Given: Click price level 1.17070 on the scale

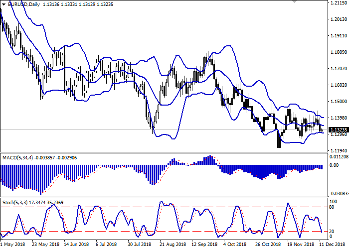Looking at the screenshot, I should (339, 69).
